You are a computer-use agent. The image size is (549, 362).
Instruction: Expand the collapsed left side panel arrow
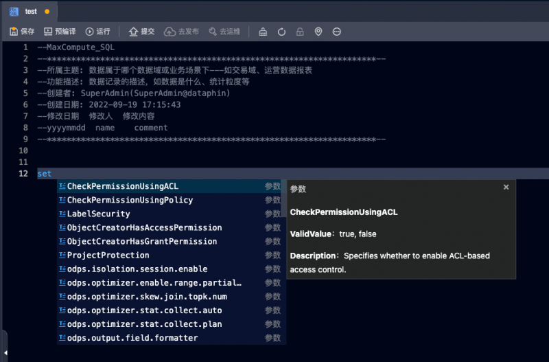click(3, 341)
